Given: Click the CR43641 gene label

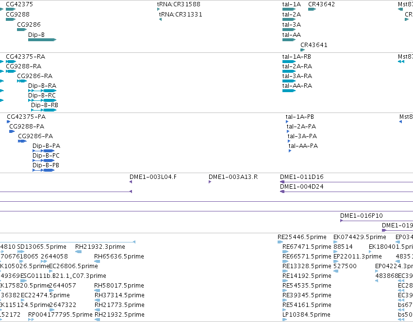Looking at the screenshot, I should (314, 45).
